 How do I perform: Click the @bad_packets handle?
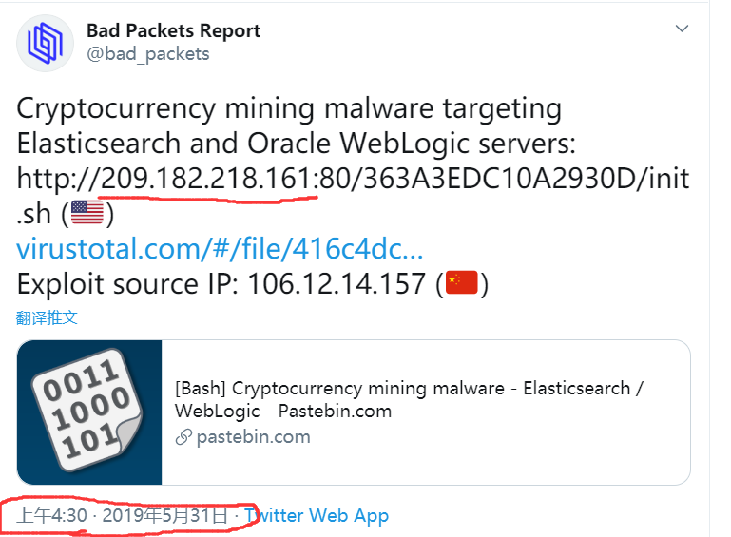pyautogui.click(x=147, y=53)
